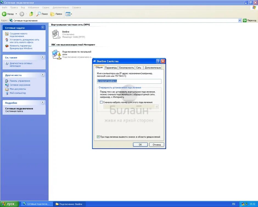258x207 pixels.
Task: Click the My Computer icon in sidebar
Action: point(7,93)
